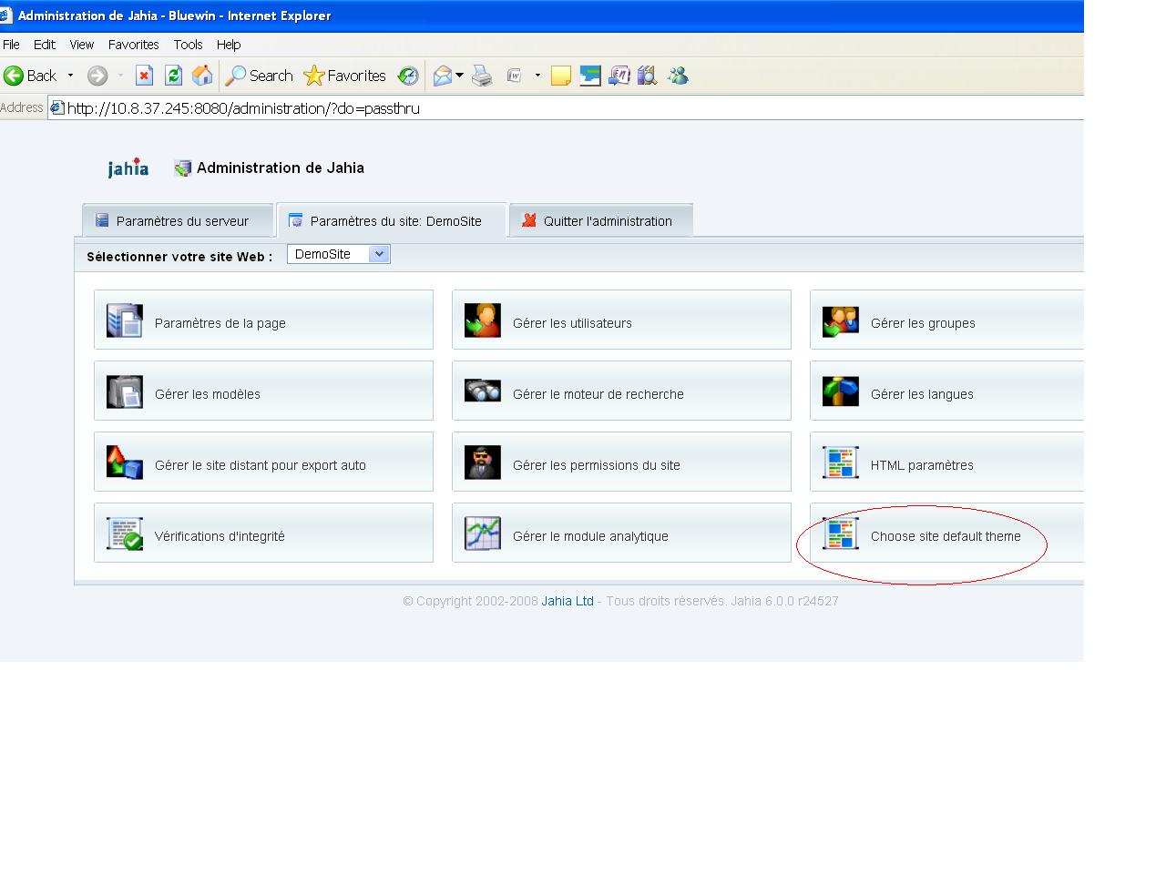
Task: Click Gérer le moteur de recherche link
Action: point(598,394)
